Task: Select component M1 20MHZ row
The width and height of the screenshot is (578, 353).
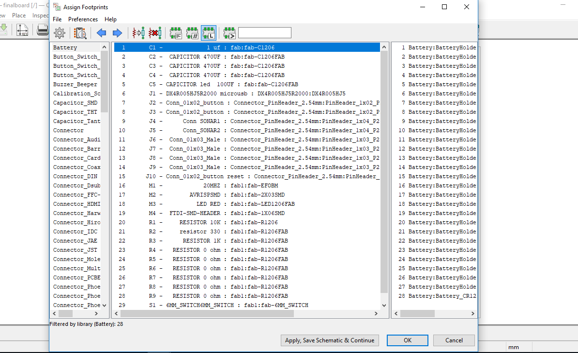Action: tap(247, 185)
